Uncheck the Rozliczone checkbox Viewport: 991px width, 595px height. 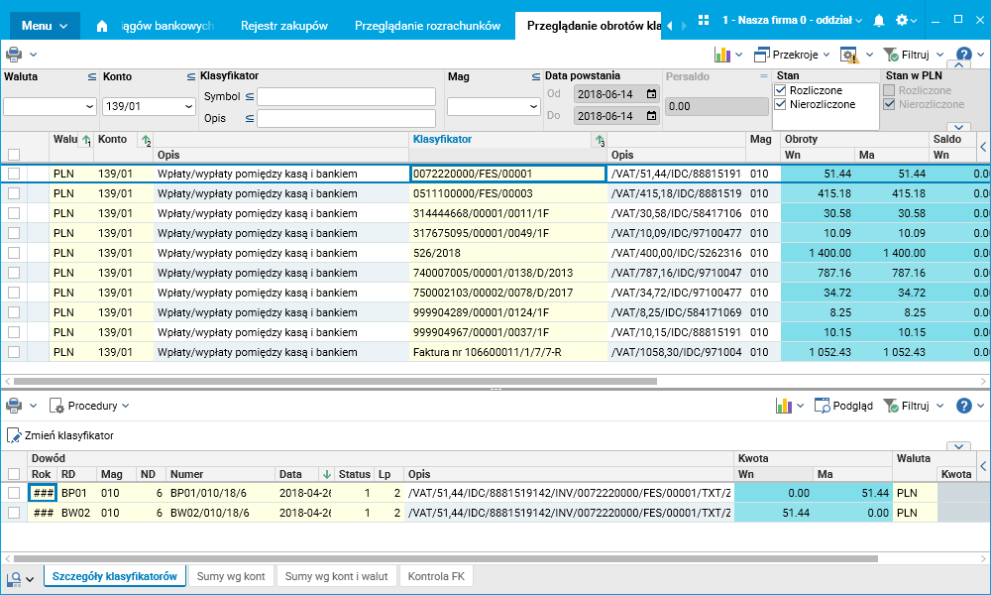(780, 90)
